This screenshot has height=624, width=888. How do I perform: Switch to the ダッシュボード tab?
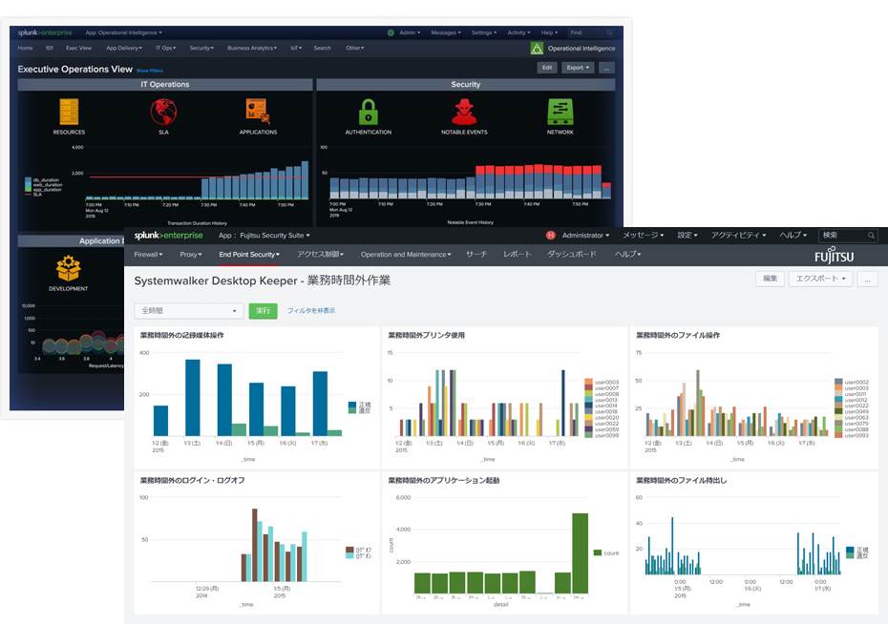pyautogui.click(x=572, y=255)
